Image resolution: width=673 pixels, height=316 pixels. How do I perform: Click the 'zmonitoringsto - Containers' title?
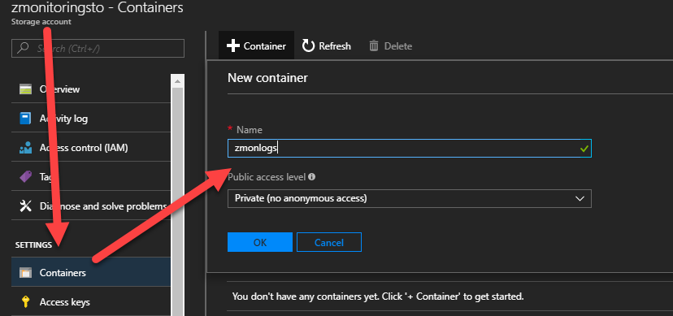pyautogui.click(x=98, y=8)
